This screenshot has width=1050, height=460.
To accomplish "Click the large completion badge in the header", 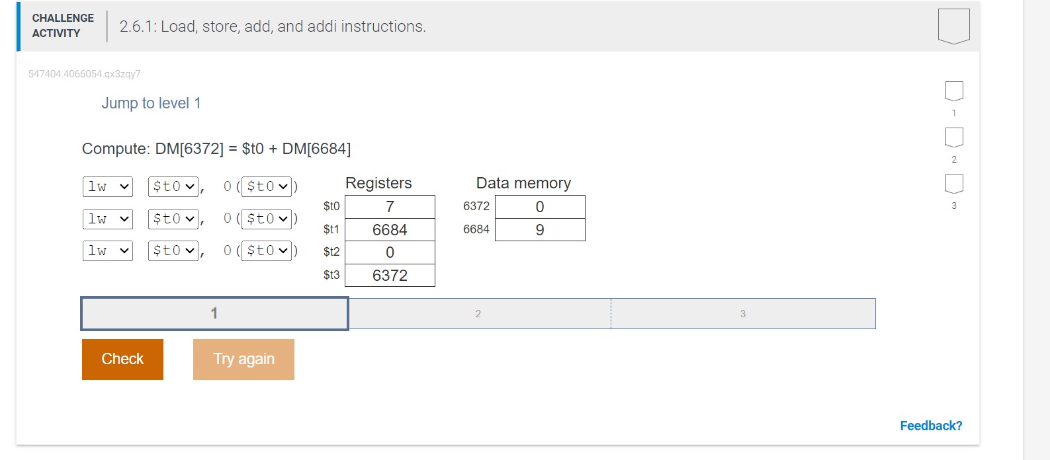I will tap(953, 26).
